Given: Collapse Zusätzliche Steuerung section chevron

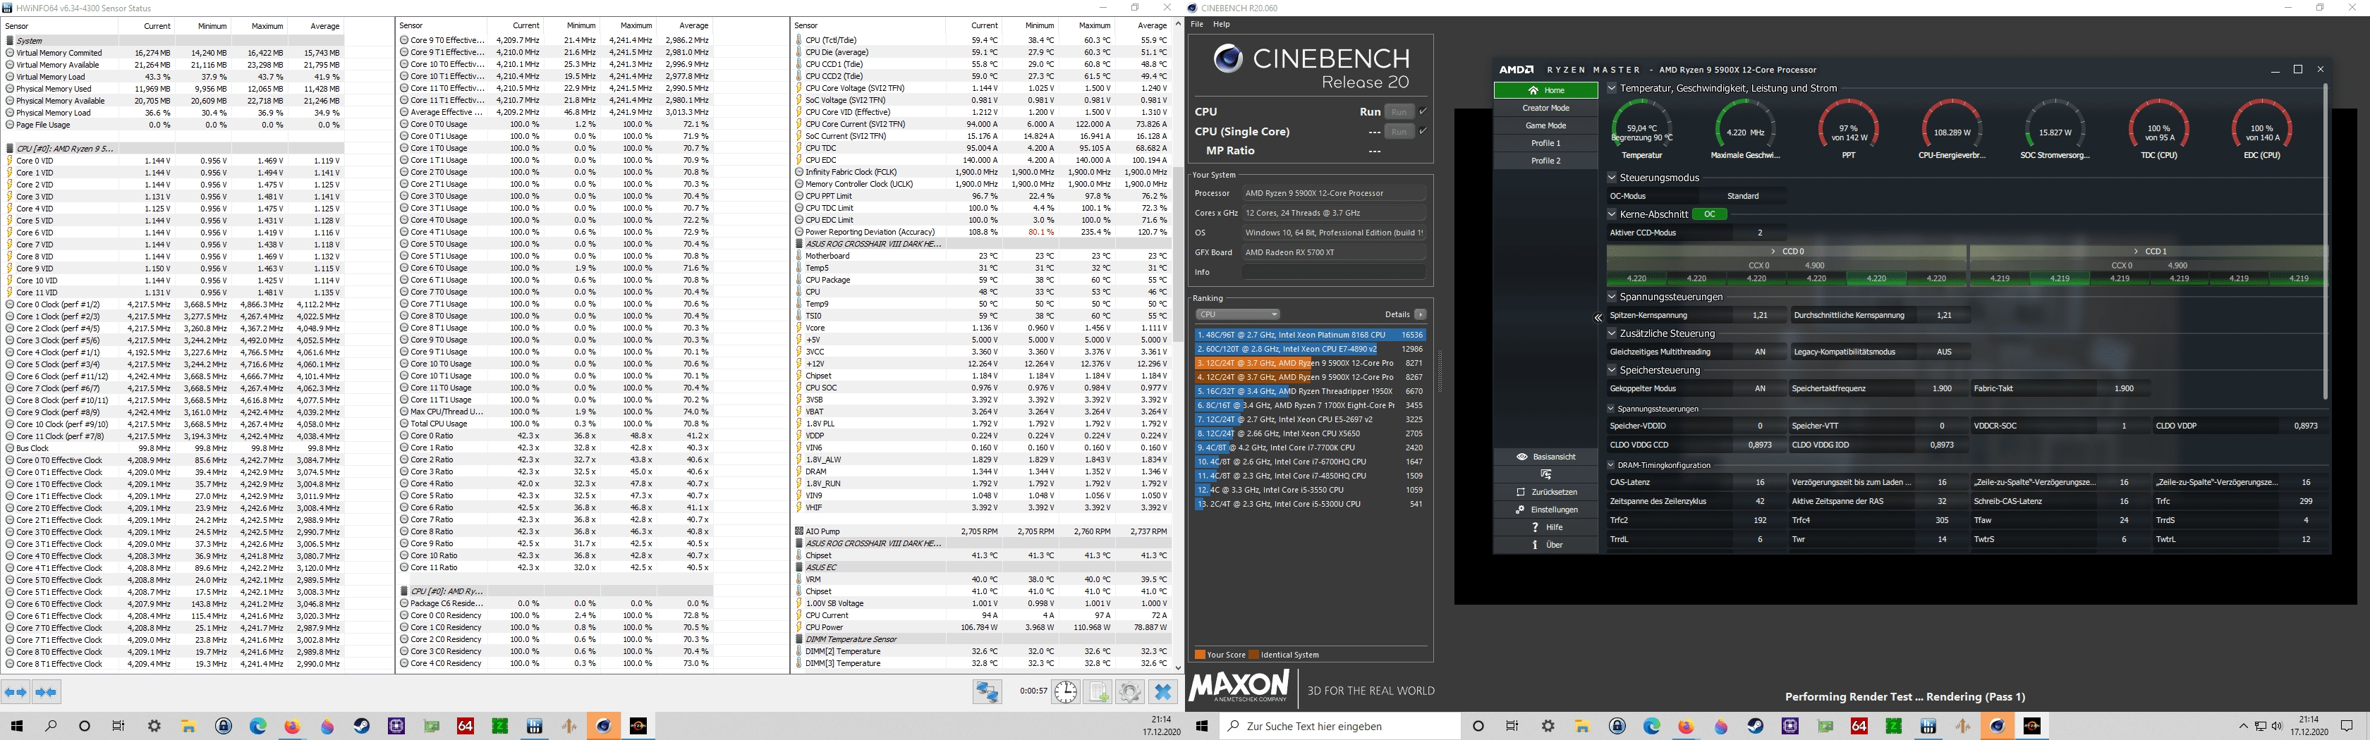Looking at the screenshot, I should pyautogui.click(x=1612, y=333).
